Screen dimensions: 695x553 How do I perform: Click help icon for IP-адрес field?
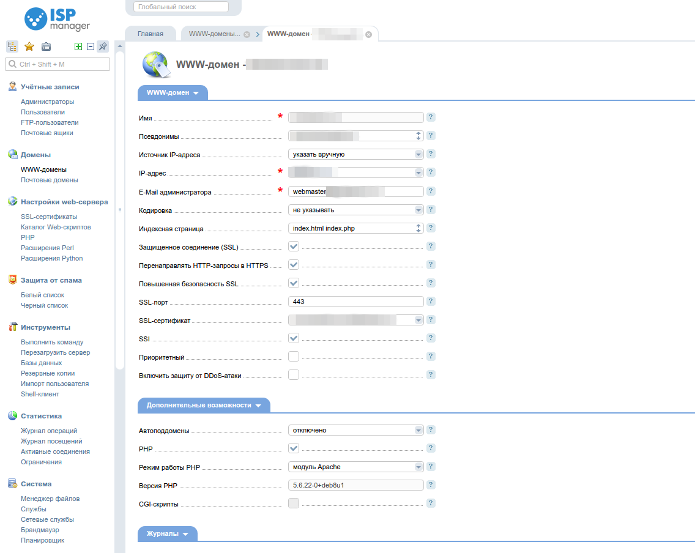(430, 173)
